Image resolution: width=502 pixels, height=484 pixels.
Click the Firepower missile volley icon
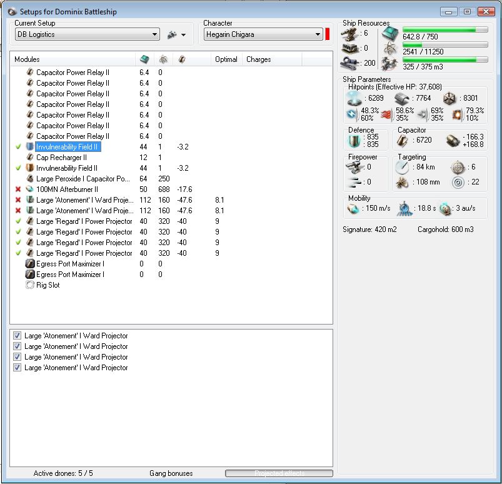click(354, 182)
